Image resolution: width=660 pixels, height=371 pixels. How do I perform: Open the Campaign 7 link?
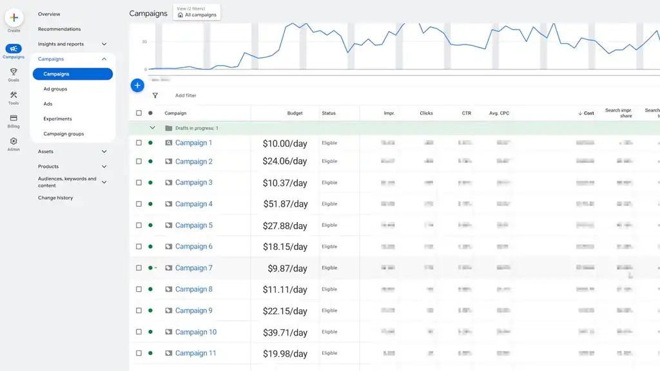pyautogui.click(x=193, y=267)
